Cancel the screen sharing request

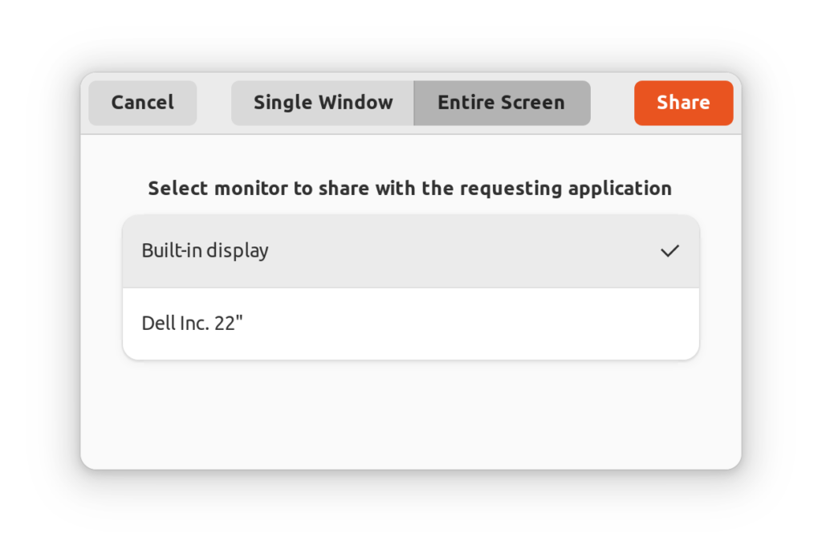click(143, 103)
